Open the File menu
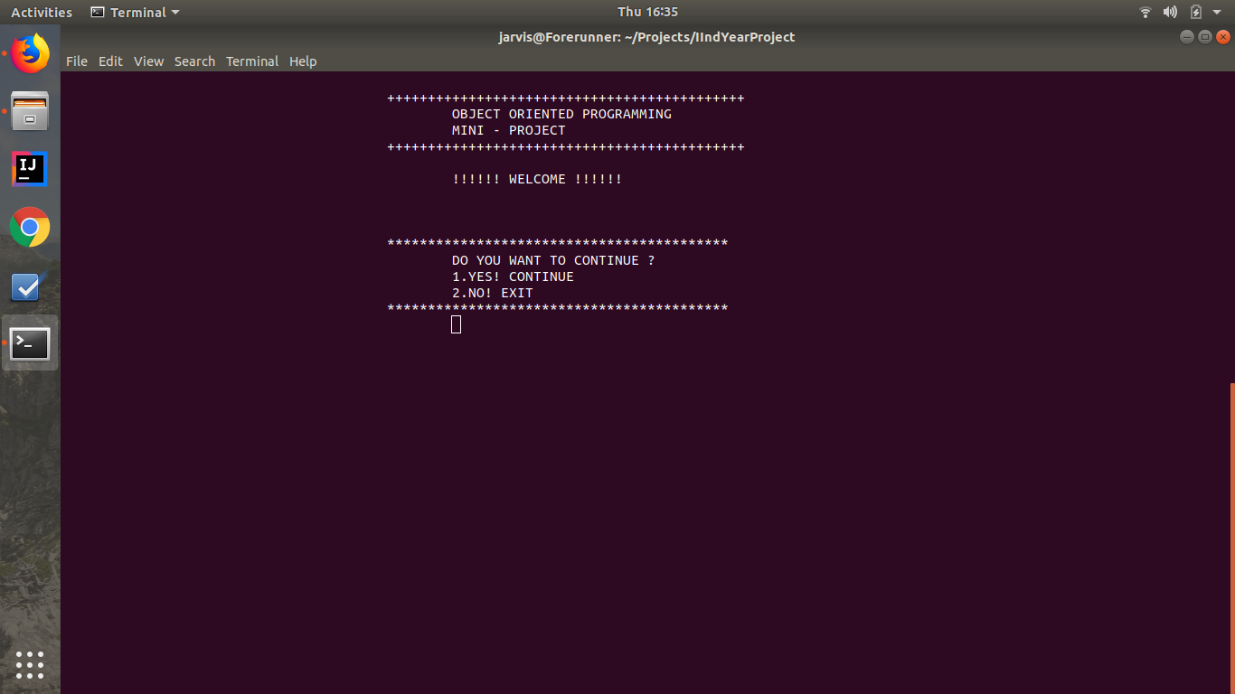The width and height of the screenshot is (1235, 694). click(77, 61)
